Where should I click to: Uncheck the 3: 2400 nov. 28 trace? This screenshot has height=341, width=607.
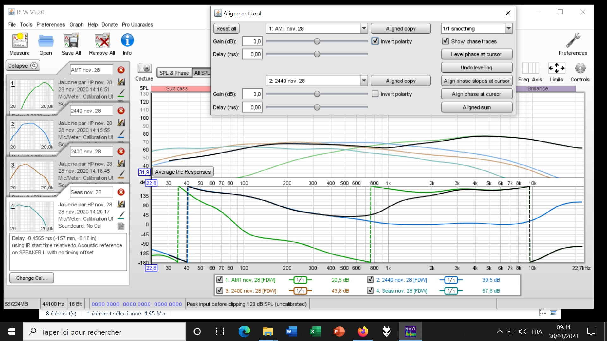pyautogui.click(x=219, y=290)
